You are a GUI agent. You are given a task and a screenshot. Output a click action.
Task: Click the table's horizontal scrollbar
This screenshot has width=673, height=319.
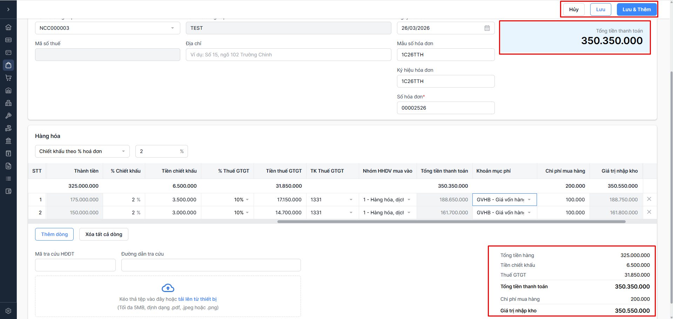pyautogui.click(x=451, y=222)
